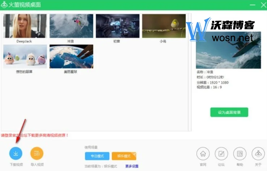Close the 火萤视频桌面 window
This screenshot has height=171, width=267.
263,5
